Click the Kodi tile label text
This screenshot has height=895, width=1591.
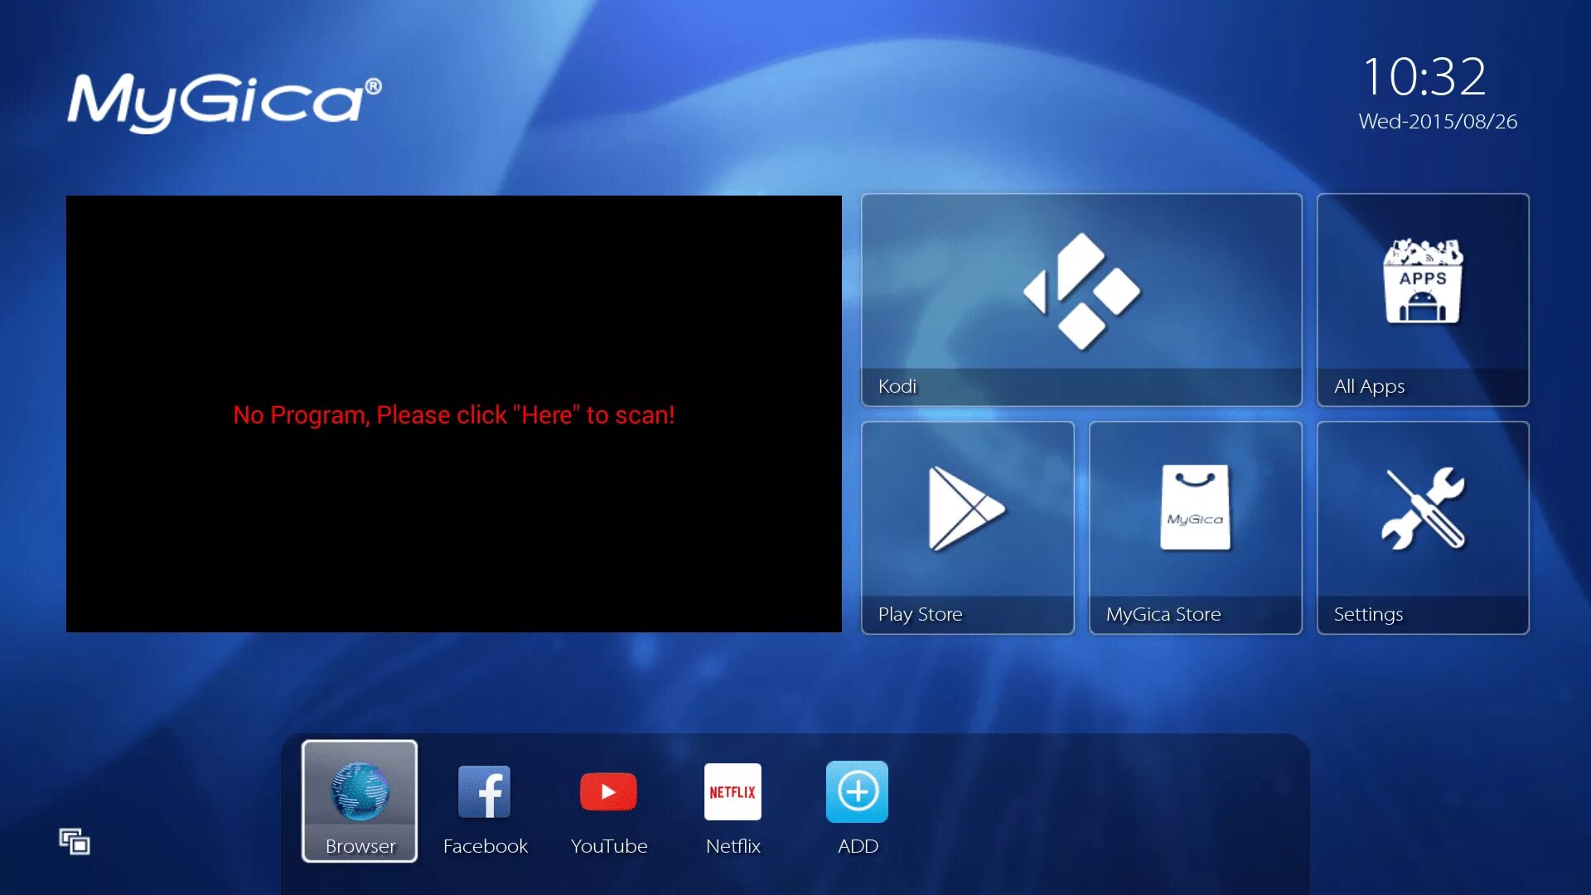(x=897, y=386)
